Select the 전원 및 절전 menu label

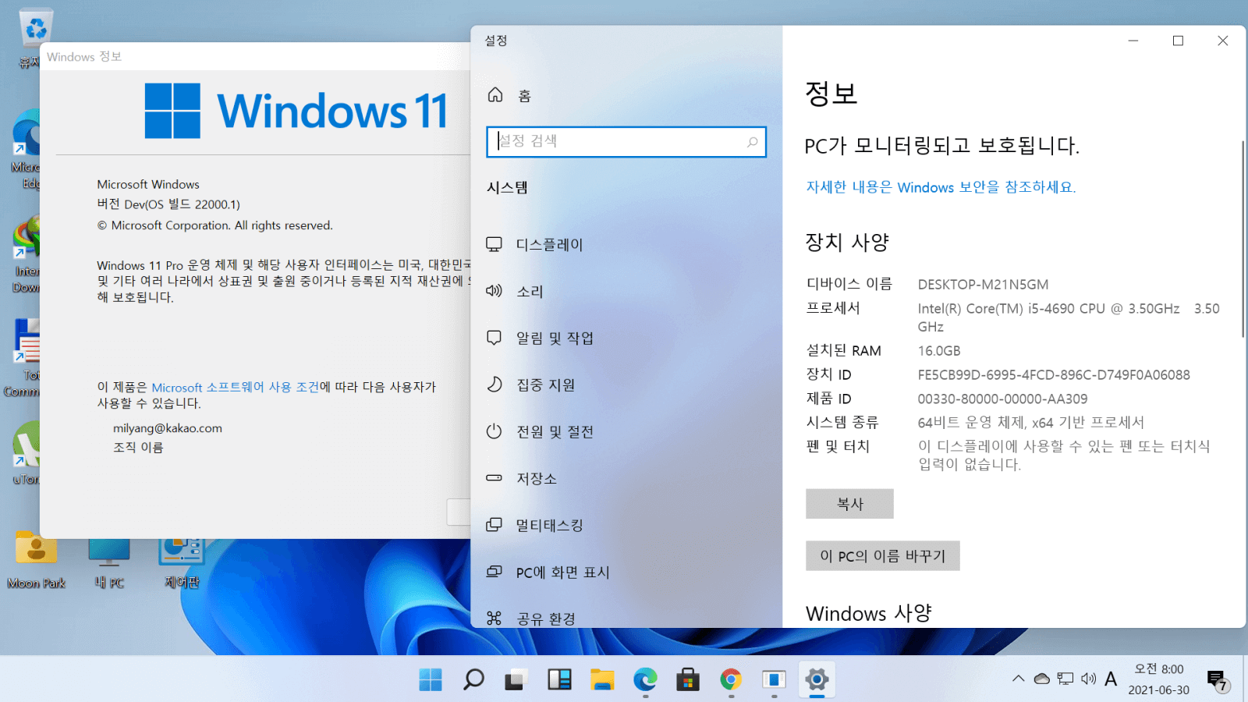click(x=555, y=431)
